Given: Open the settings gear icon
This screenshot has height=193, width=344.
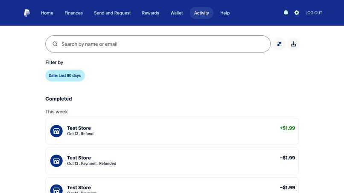Looking at the screenshot, I should coord(297,13).
